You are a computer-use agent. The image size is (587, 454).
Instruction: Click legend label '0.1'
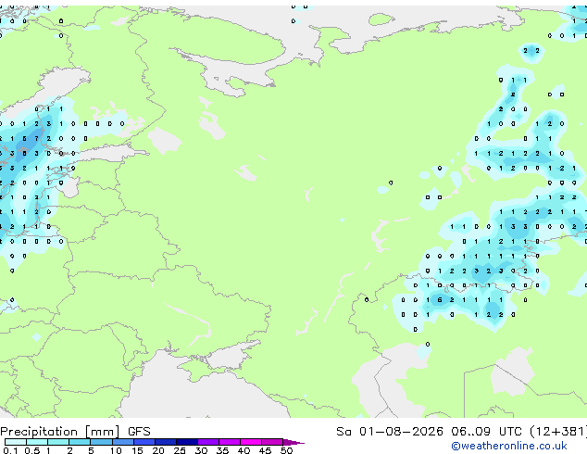(10, 450)
